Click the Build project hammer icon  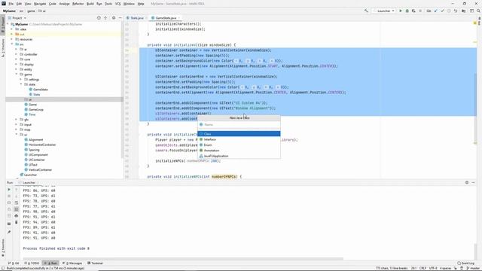pos(366,11)
